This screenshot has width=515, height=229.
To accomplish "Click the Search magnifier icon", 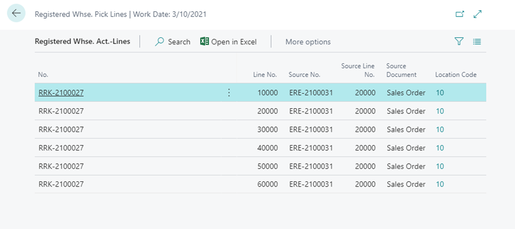I will coord(160,41).
